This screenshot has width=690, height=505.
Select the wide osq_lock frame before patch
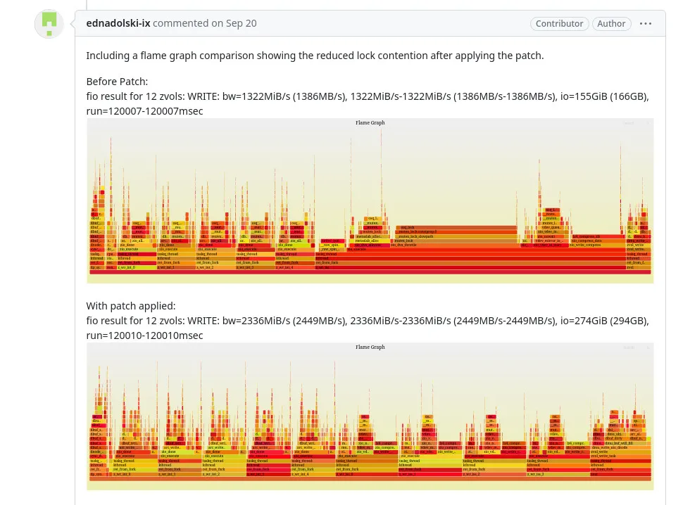pos(456,228)
